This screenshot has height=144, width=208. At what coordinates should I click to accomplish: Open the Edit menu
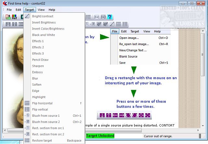tap(18, 10)
